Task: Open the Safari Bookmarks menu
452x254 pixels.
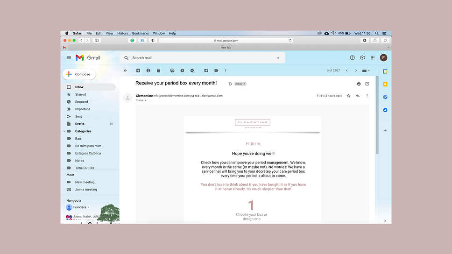Action: pyautogui.click(x=141, y=33)
